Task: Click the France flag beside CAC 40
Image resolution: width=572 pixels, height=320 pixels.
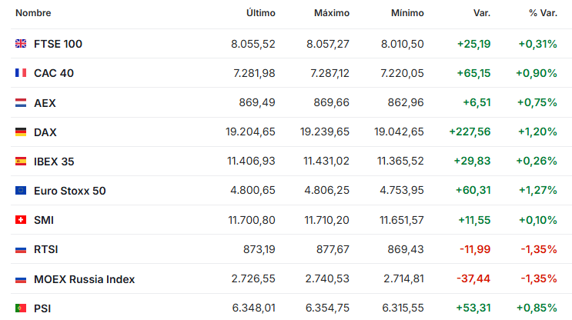Action: click(21, 73)
